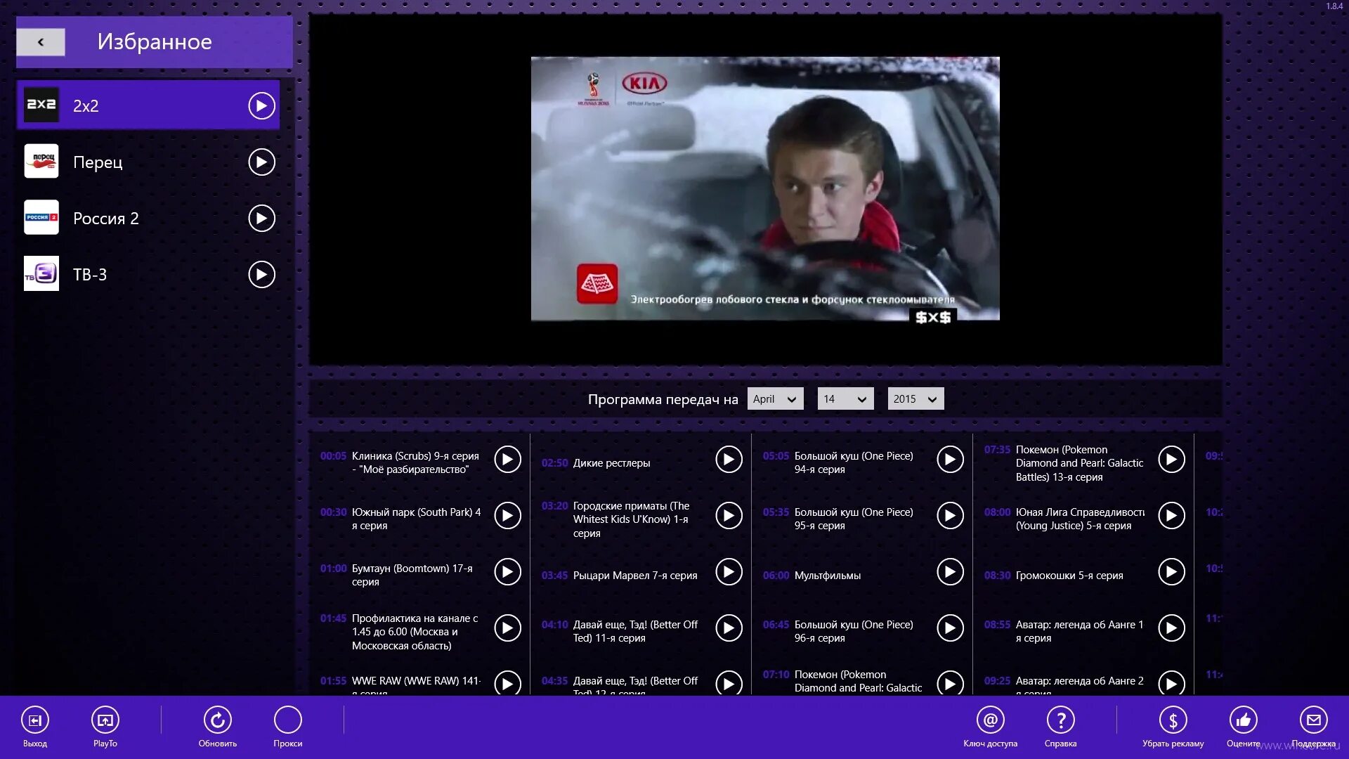Click the Обновить refresh icon

(218, 720)
